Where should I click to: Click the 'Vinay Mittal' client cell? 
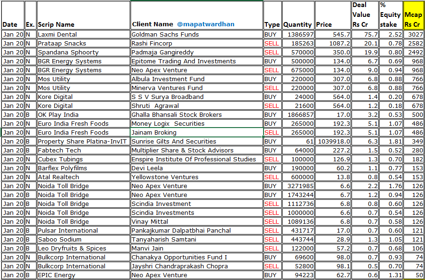click(197, 222)
